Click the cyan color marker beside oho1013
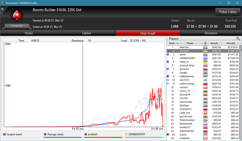The height and width of the screenshot is (141, 242). coord(168,80)
